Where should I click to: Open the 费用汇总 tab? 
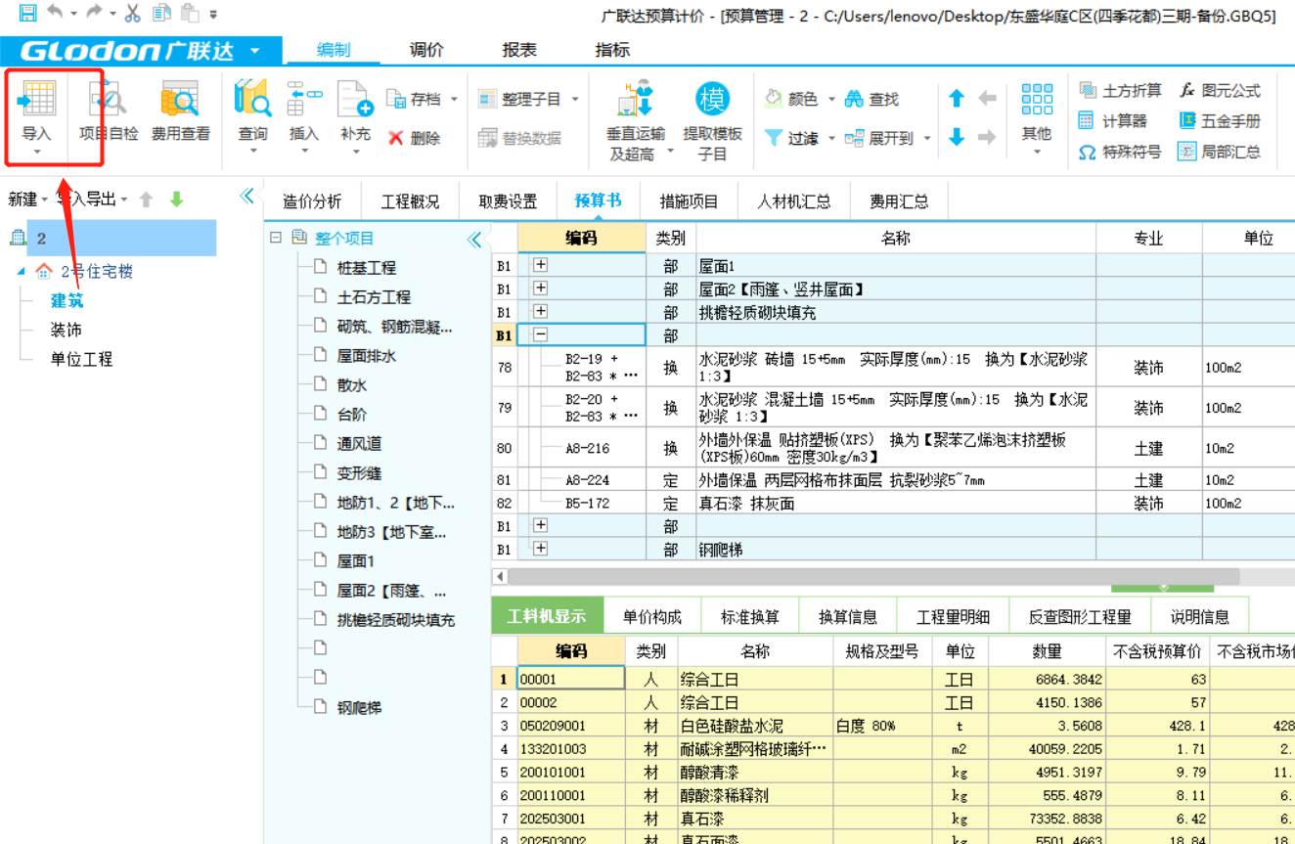899,201
